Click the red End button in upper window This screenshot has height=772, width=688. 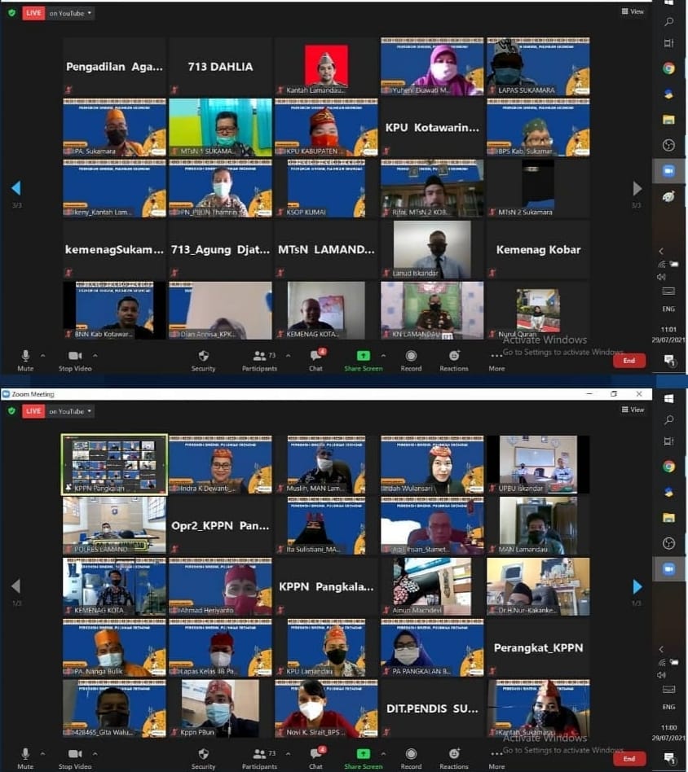(x=628, y=360)
